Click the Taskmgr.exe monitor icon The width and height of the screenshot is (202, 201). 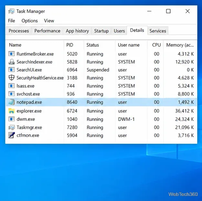click(x=11, y=127)
